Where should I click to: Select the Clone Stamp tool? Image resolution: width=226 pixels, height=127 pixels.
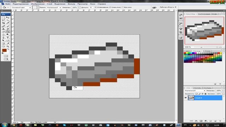point(3,29)
